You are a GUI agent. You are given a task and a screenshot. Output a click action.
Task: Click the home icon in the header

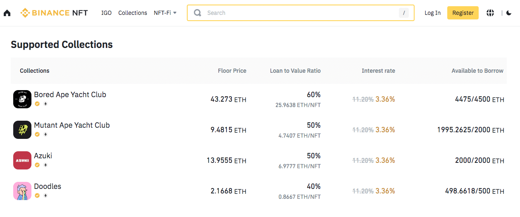click(7, 13)
